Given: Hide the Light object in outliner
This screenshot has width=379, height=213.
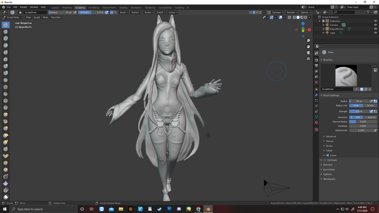Looking at the screenshot, I should tap(376, 33).
